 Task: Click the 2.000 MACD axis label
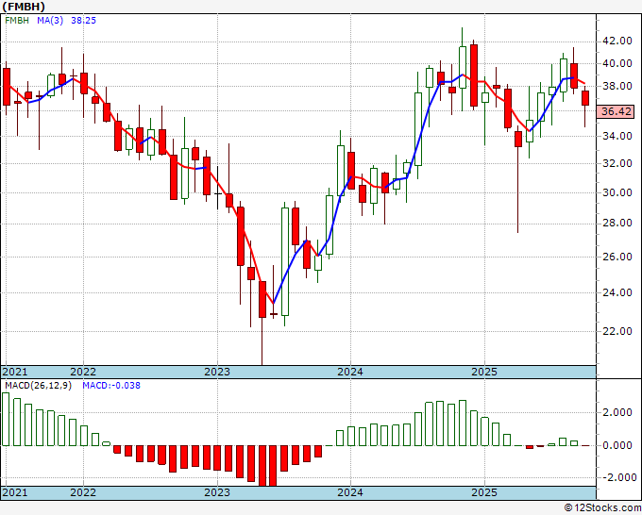pyautogui.click(x=617, y=412)
